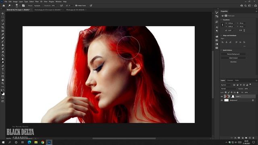Select the Brush tool
258x145 pixels.
pyautogui.click(x=3, y=41)
